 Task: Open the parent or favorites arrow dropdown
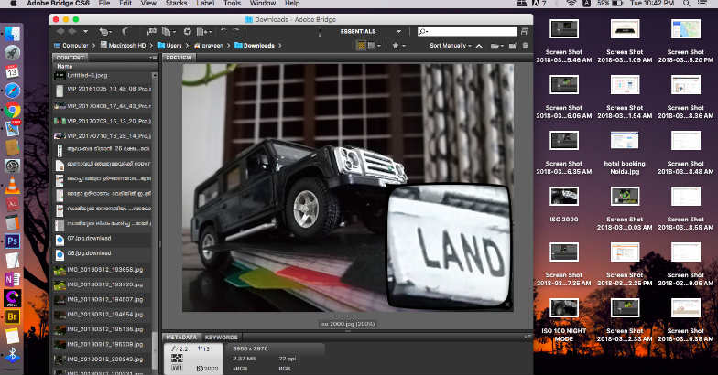pyautogui.click(x=85, y=31)
